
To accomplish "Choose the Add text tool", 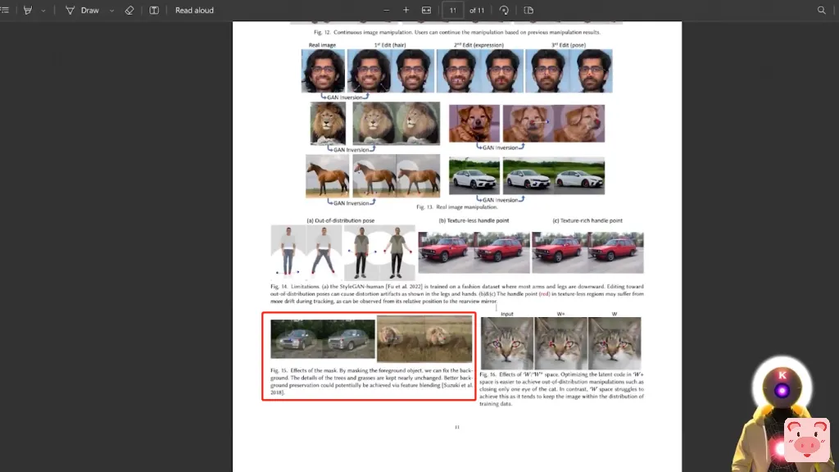I will [x=154, y=10].
